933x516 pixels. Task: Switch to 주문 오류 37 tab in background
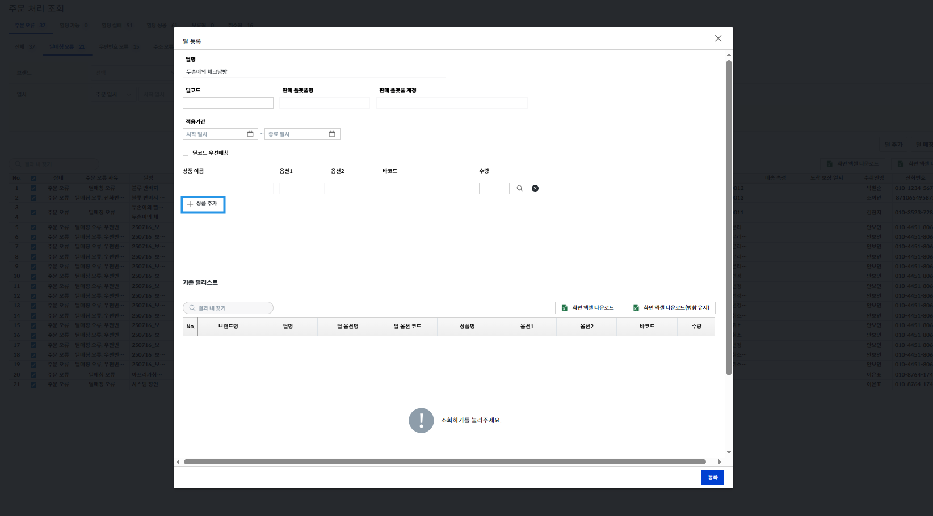(30, 26)
